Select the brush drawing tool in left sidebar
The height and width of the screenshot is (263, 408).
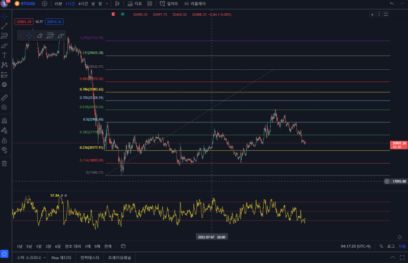pos(5,45)
